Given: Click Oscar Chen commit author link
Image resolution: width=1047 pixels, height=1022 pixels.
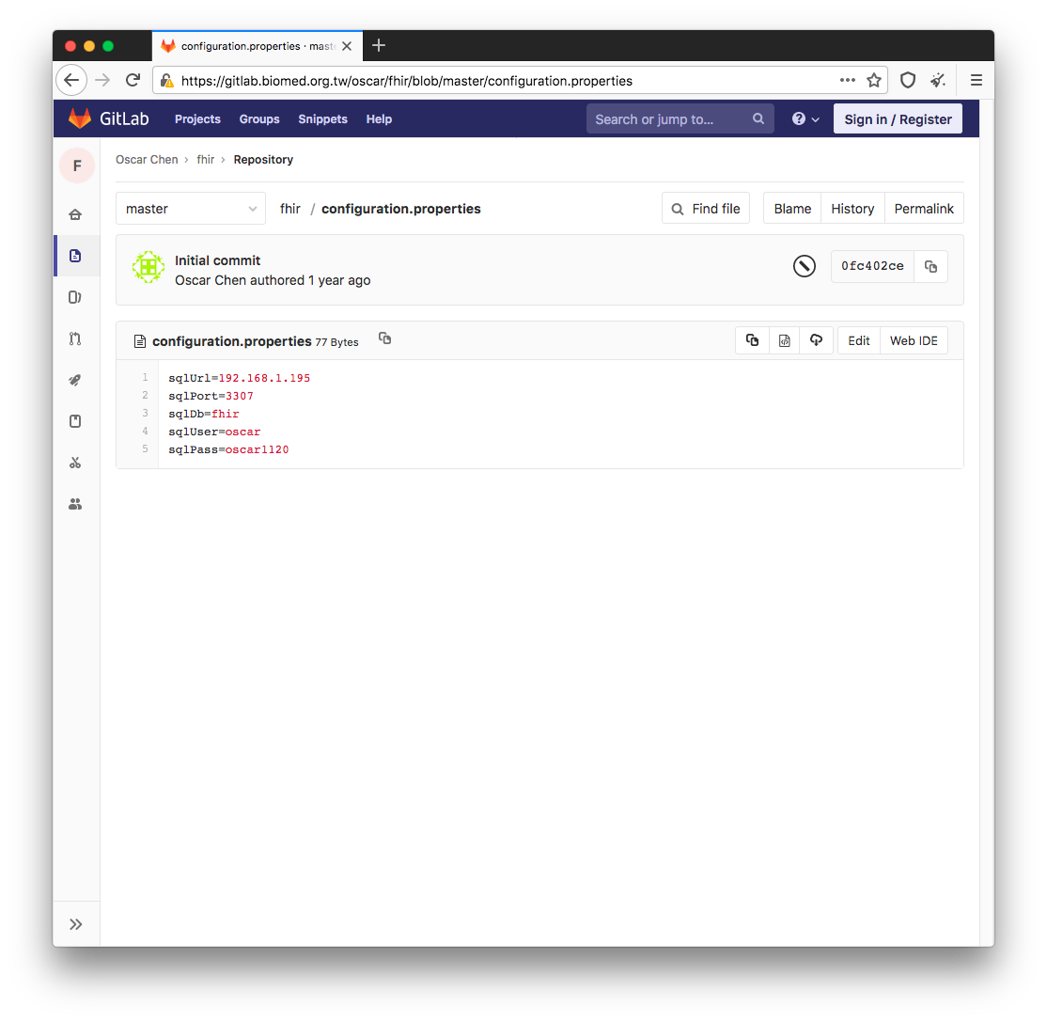Looking at the screenshot, I should (x=211, y=280).
